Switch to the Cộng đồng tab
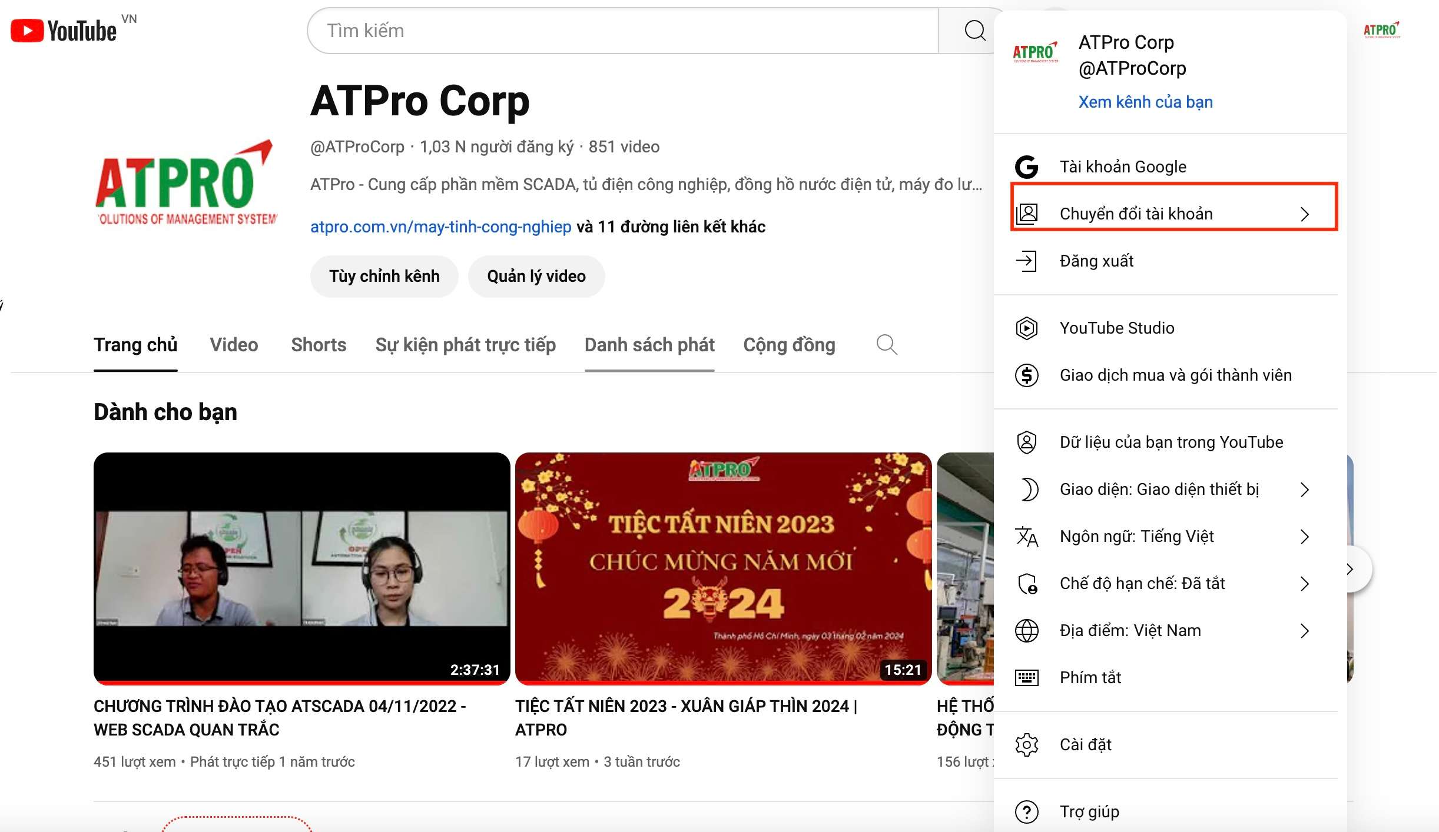The image size is (1439, 832). tap(789, 345)
